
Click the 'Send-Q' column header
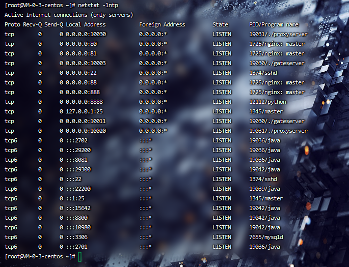point(53,24)
